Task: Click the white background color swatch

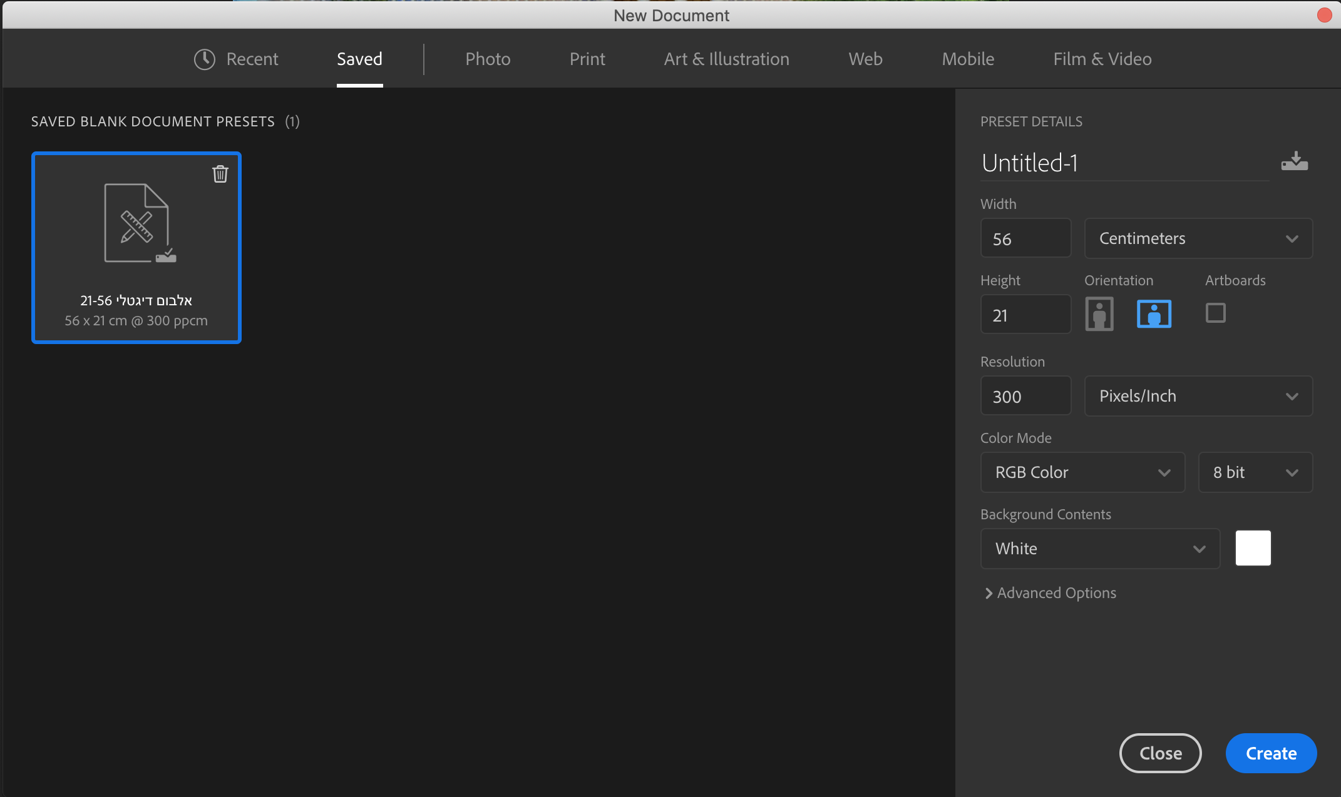Action: coord(1253,548)
